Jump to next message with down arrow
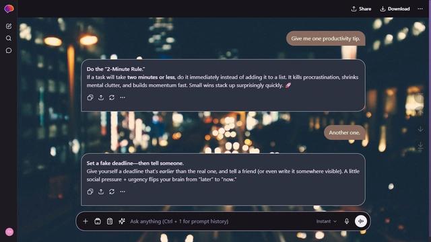This screenshot has height=242, width=431. coord(420,128)
